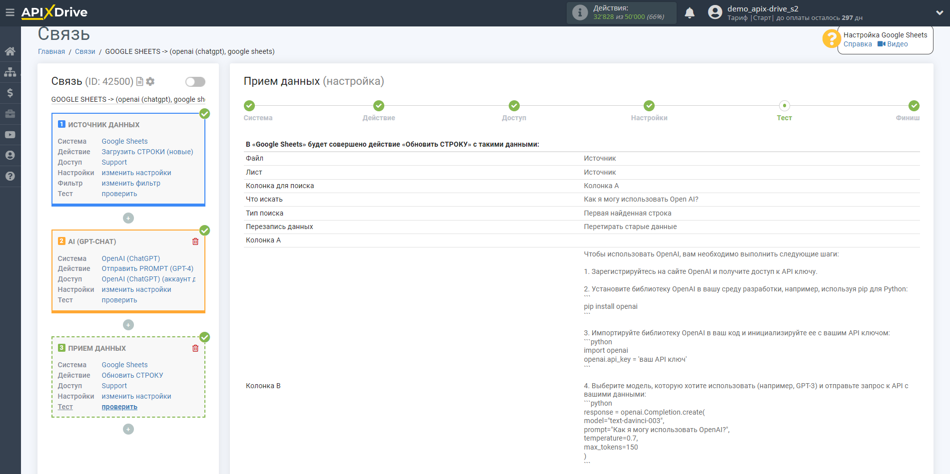Open the user profile icon in sidebar
Viewport: 950px width, 474px height.
click(10, 155)
